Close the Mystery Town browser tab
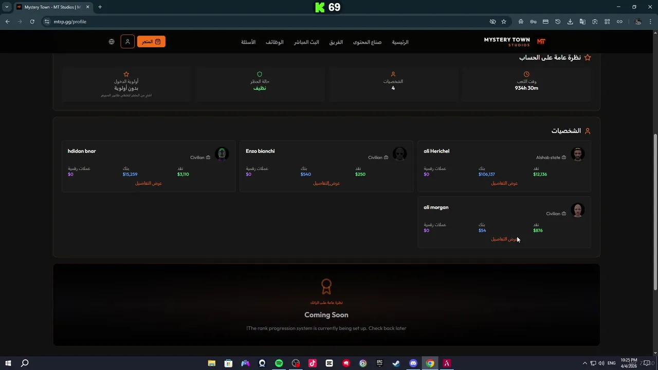658x370 pixels. click(87, 7)
